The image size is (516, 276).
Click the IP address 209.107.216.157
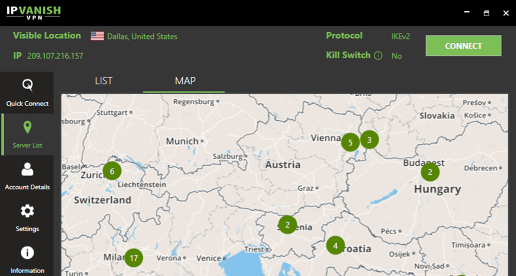point(55,56)
